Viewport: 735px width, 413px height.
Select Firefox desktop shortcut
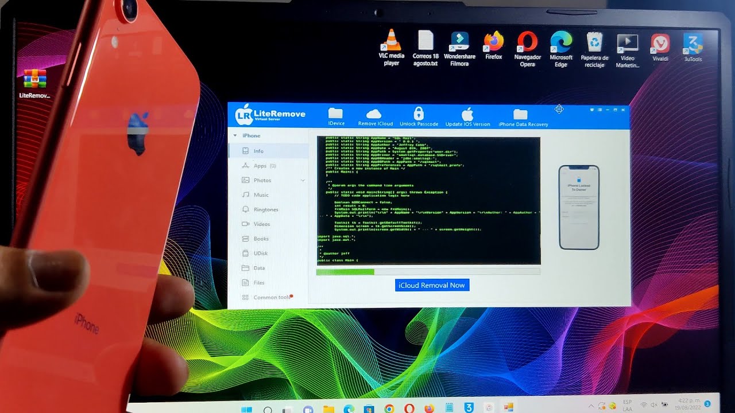point(493,46)
